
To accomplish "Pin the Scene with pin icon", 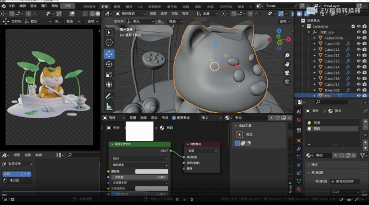I will click(x=296, y=6).
